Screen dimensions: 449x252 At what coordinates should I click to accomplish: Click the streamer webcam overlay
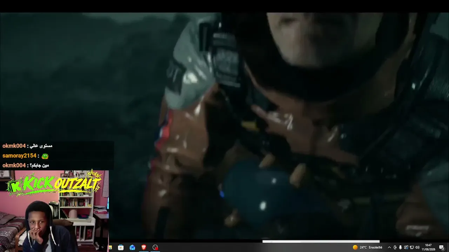tap(54, 211)
